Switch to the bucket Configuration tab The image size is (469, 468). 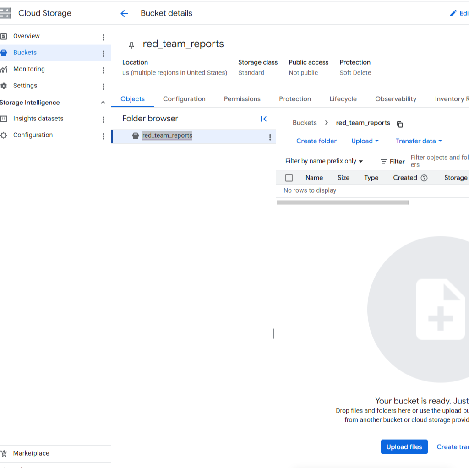(x=184, y=99)
